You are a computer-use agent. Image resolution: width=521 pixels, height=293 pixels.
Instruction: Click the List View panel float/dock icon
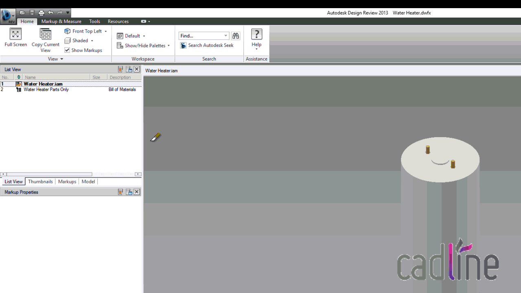pos(129,69)
